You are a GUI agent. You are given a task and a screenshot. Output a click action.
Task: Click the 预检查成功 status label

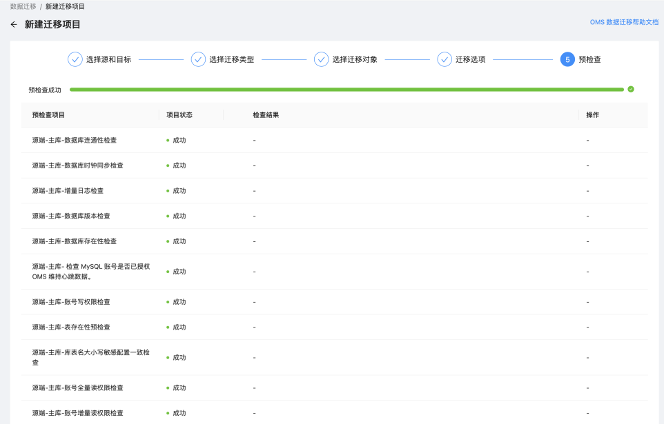45,90
